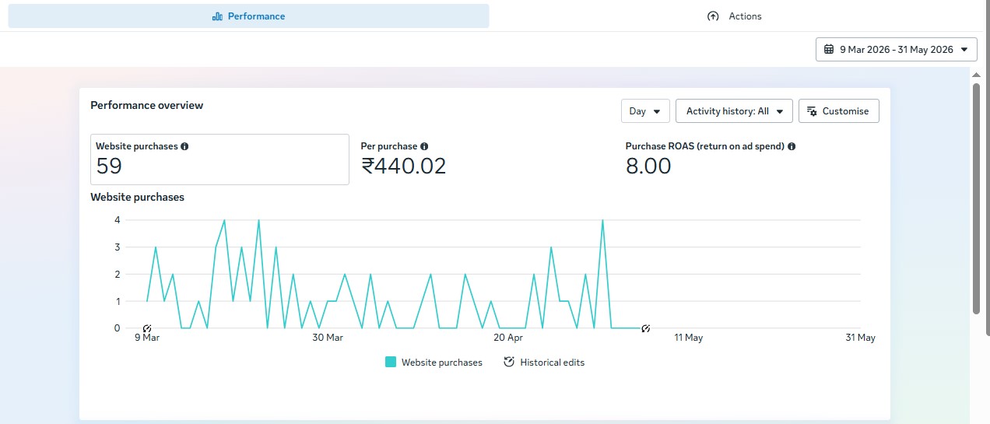Switch to the Performance tab
This screenshot has height=424, width=990.
tap(248, 16)
